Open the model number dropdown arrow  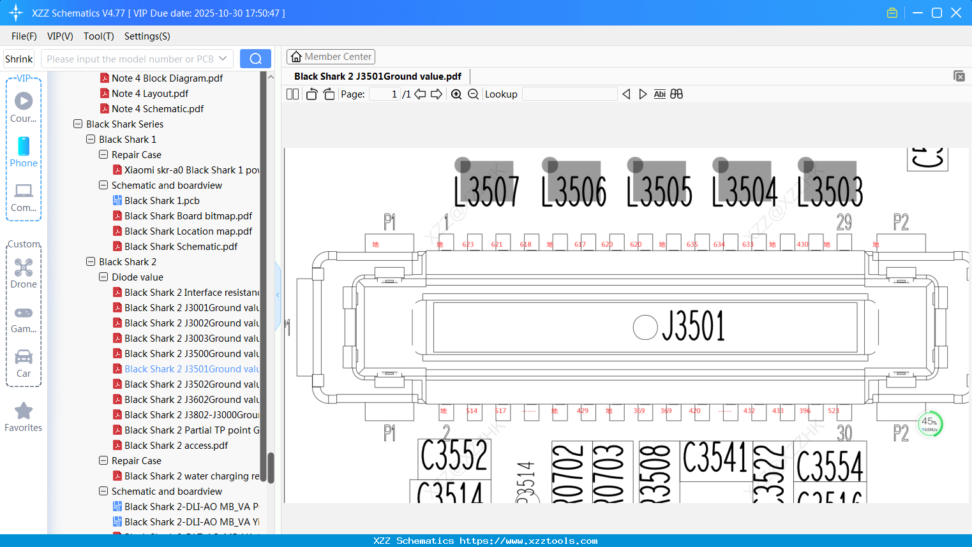tap(223, 59)
